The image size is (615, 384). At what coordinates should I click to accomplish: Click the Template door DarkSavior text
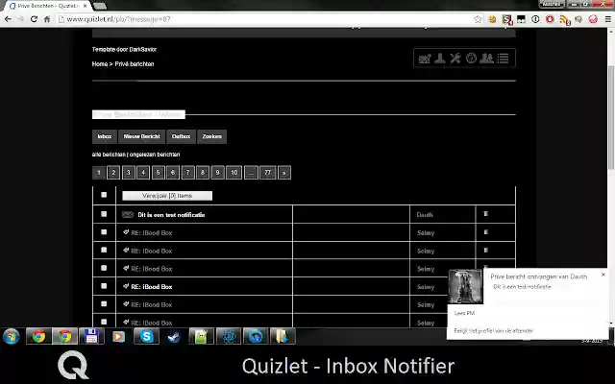124,49
